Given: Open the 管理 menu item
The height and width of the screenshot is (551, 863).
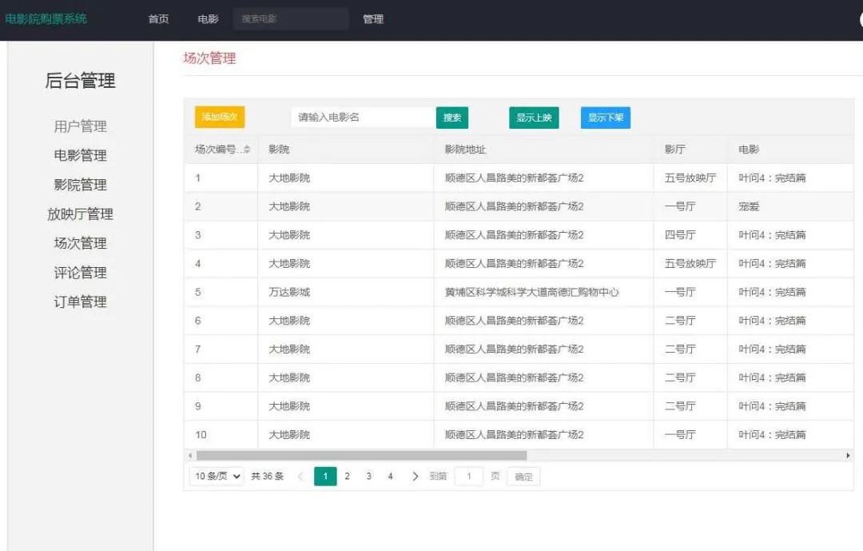Looking at the screenshot, I should point(374,19).
